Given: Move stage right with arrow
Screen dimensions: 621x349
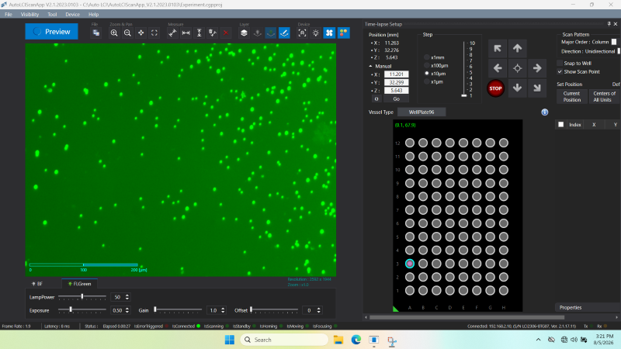Looking at the screenshot, I should click(537, 68).
